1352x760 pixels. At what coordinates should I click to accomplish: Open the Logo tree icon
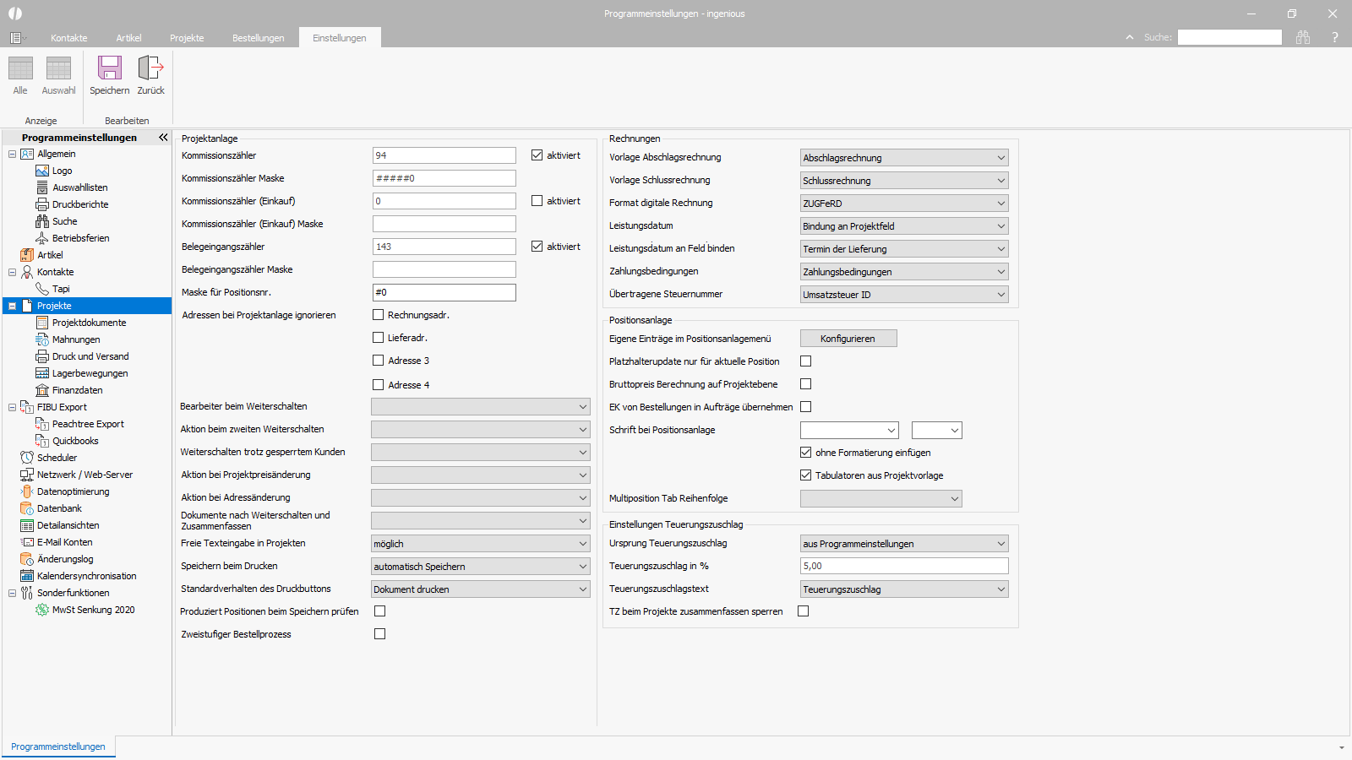coord(42,171)
